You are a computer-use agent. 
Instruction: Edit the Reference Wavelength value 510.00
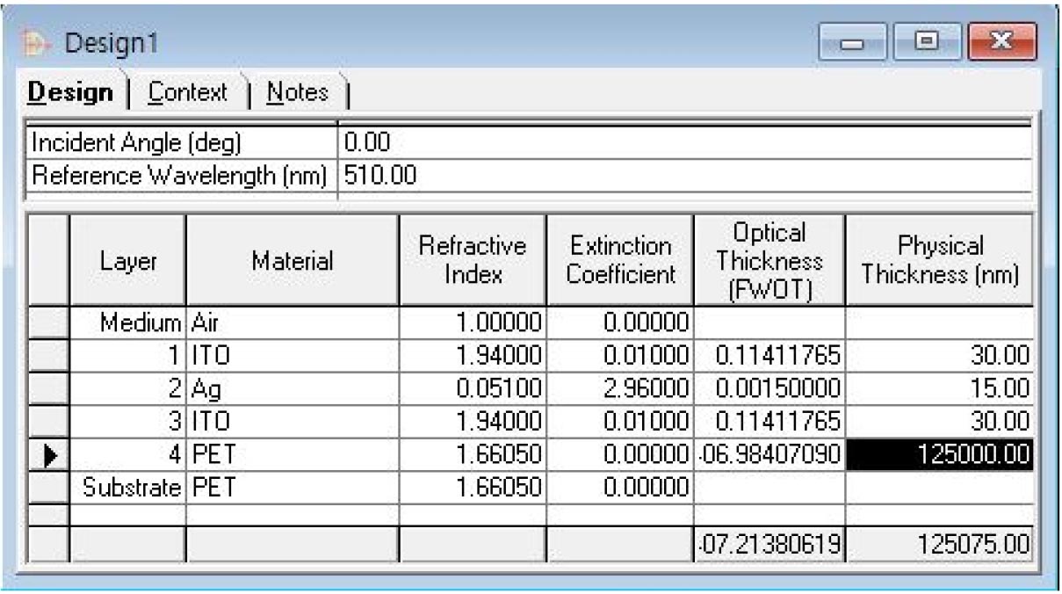click(x=683, y=176)
